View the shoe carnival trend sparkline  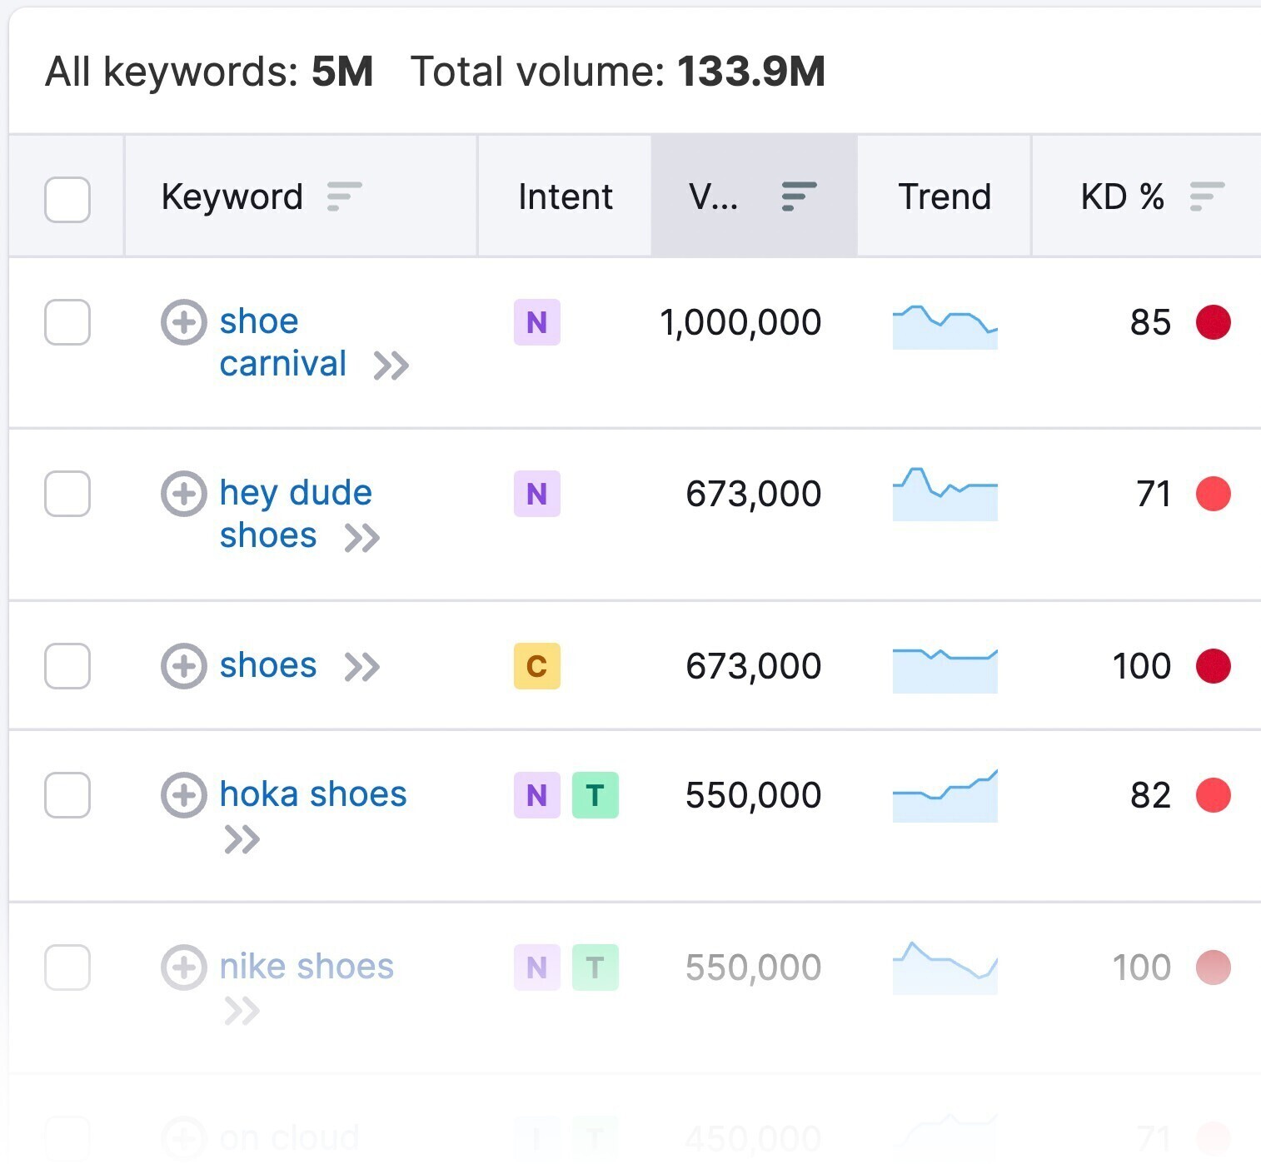(x=945, y=327)
